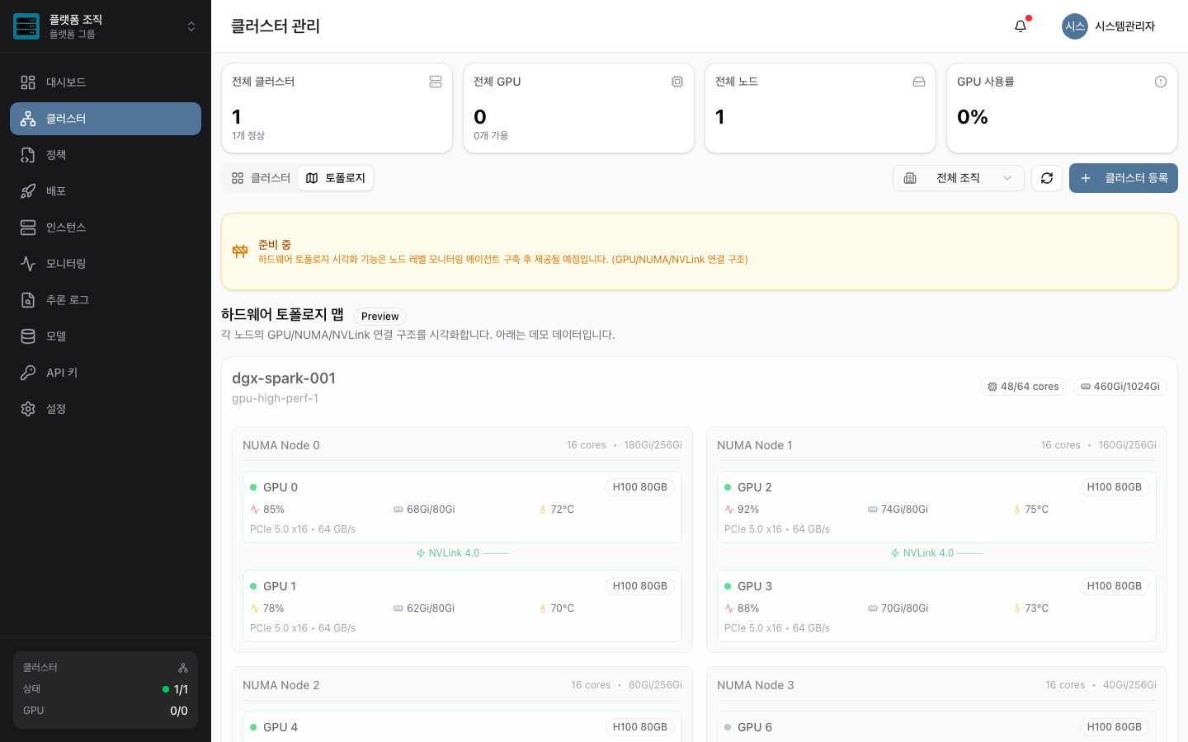Open the 대시보드 sidebar item

[x=106, y=82]
